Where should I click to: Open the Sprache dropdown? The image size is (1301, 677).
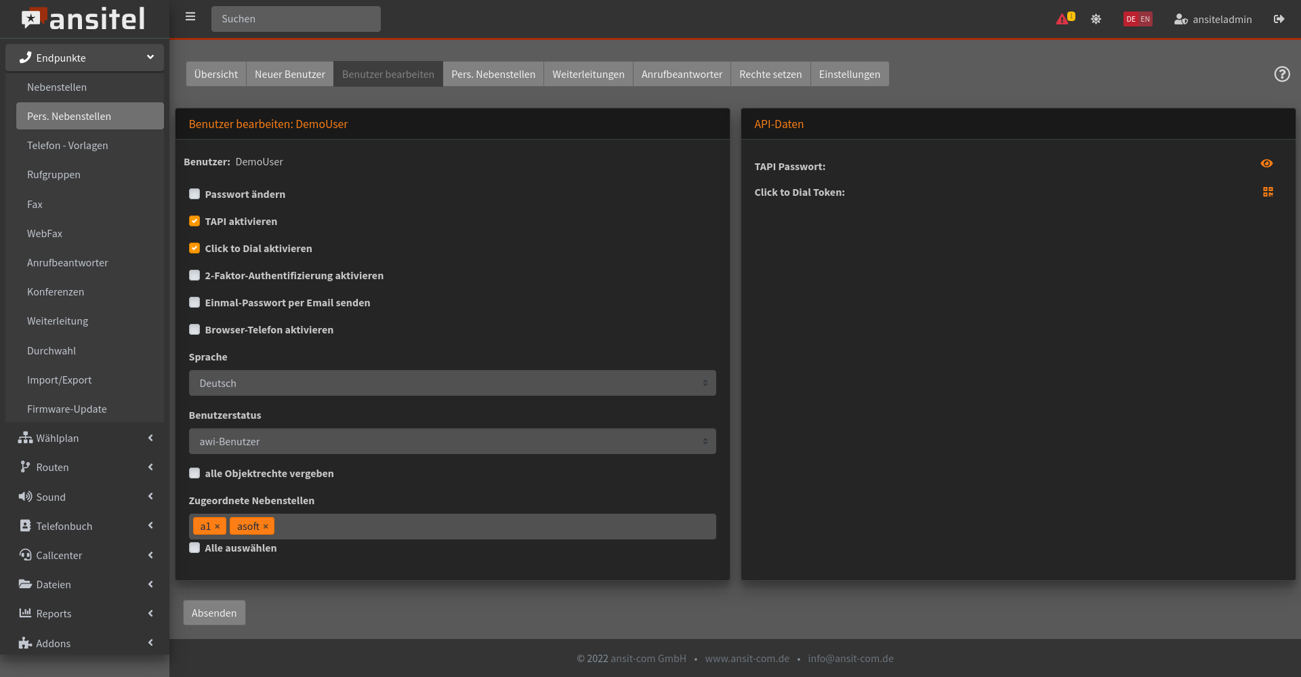tap(452, 383)
